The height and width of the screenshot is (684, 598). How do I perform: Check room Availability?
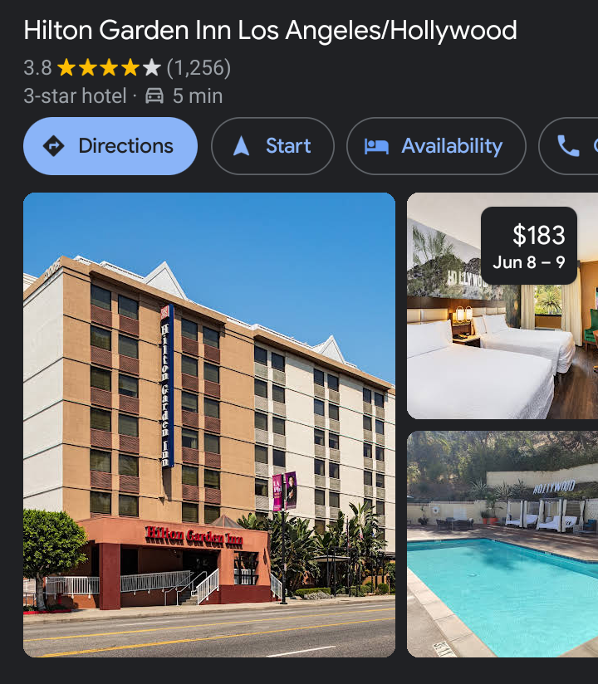(436, 146)
